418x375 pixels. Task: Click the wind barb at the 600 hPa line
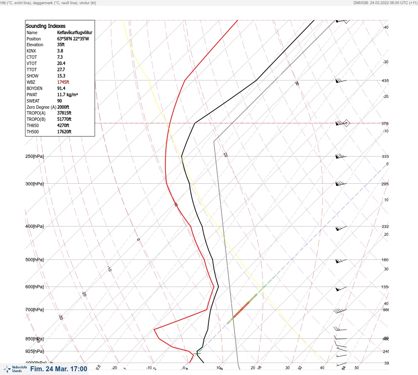(341, 289)
